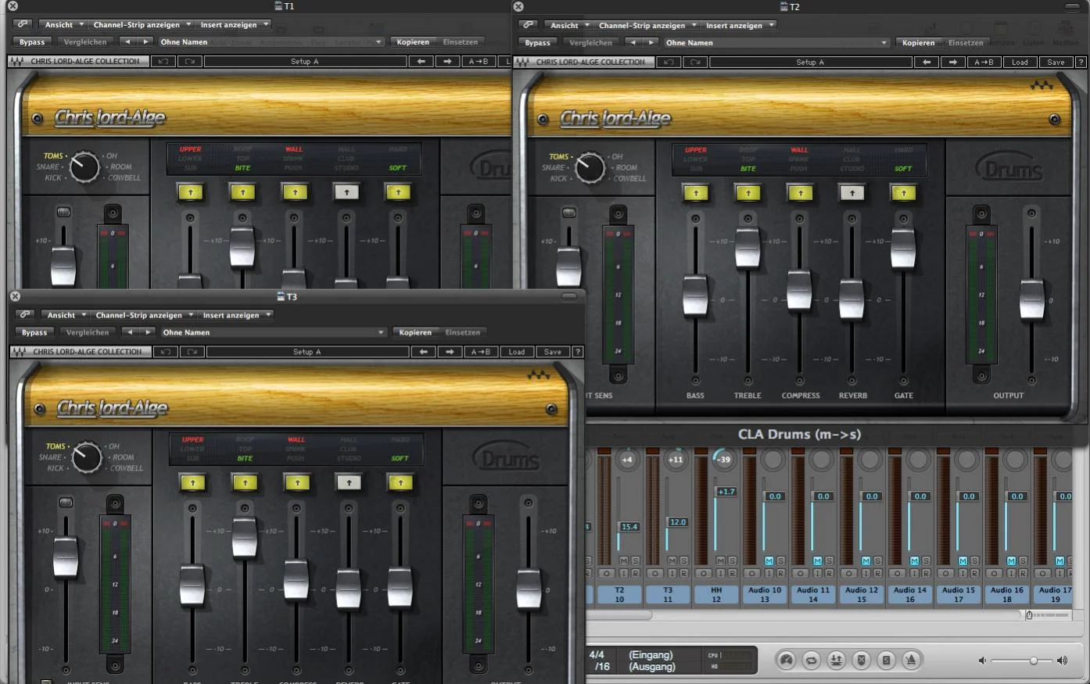The width and height of the screenshot is (1090, 684).
Task: Click the master volume slider knob
Action: 1034,661
